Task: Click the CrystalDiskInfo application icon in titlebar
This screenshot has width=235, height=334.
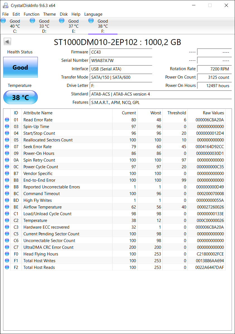Action: tap(6, 5)
